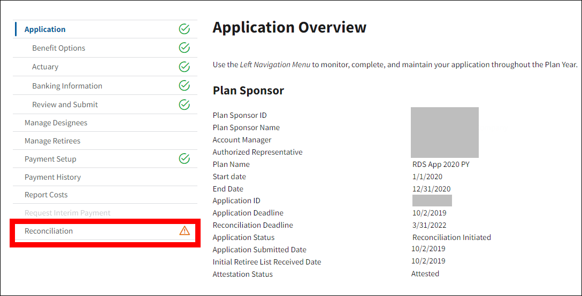Screen dimensions: 582x296
Task: View Payment History
Action: (x=52, y=177)
